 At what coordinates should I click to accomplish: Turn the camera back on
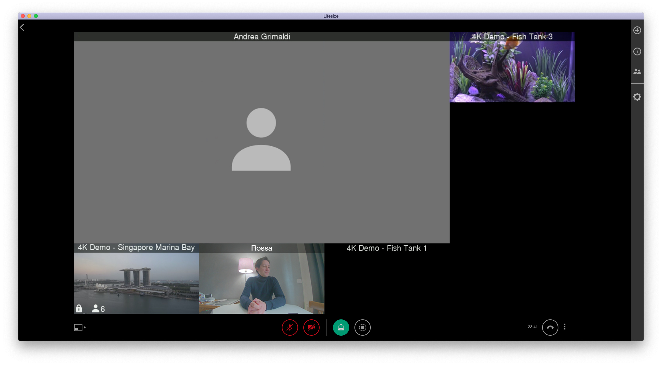tap(311, 327)
